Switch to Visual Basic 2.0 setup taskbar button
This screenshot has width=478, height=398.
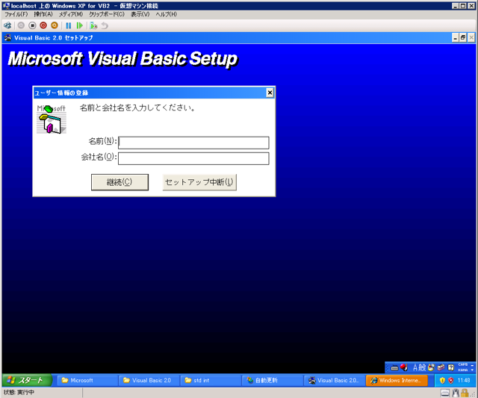335,380
